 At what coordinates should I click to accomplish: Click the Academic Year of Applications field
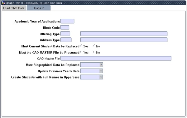pyautogui.click(x=67, y=21)
